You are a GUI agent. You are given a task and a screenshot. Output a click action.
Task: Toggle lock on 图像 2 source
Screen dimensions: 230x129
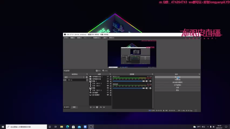tap(110, 81)
